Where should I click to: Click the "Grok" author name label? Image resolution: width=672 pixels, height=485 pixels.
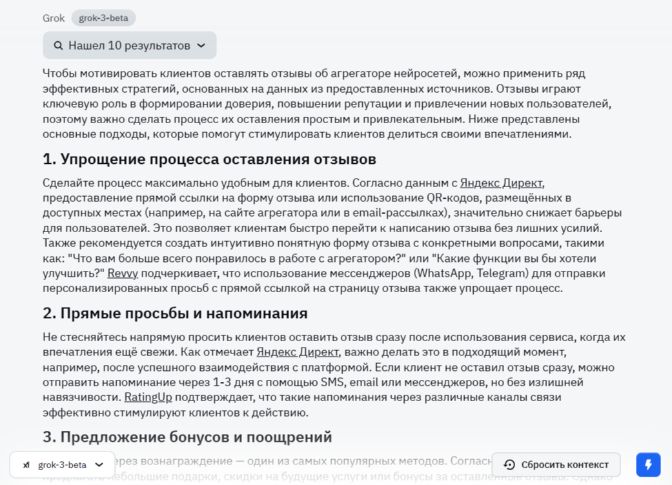click(x=54, y=18)
